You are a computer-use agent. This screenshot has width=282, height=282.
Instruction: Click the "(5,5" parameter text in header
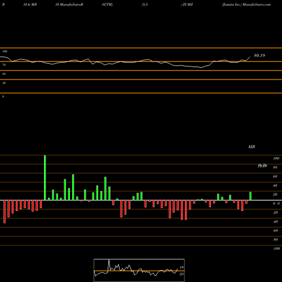(x=145, y=5)
